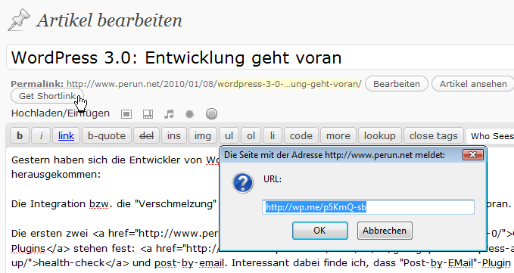
Task: Click the Who Sees toolbar button
Action: click(x=490, y=135)
